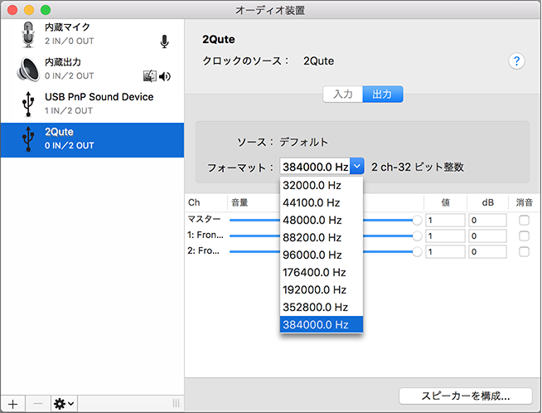Click the Finder alert-sound icon on 内蔵出力
The width and height of the screenshot is (542, 413).
[150, 76]
